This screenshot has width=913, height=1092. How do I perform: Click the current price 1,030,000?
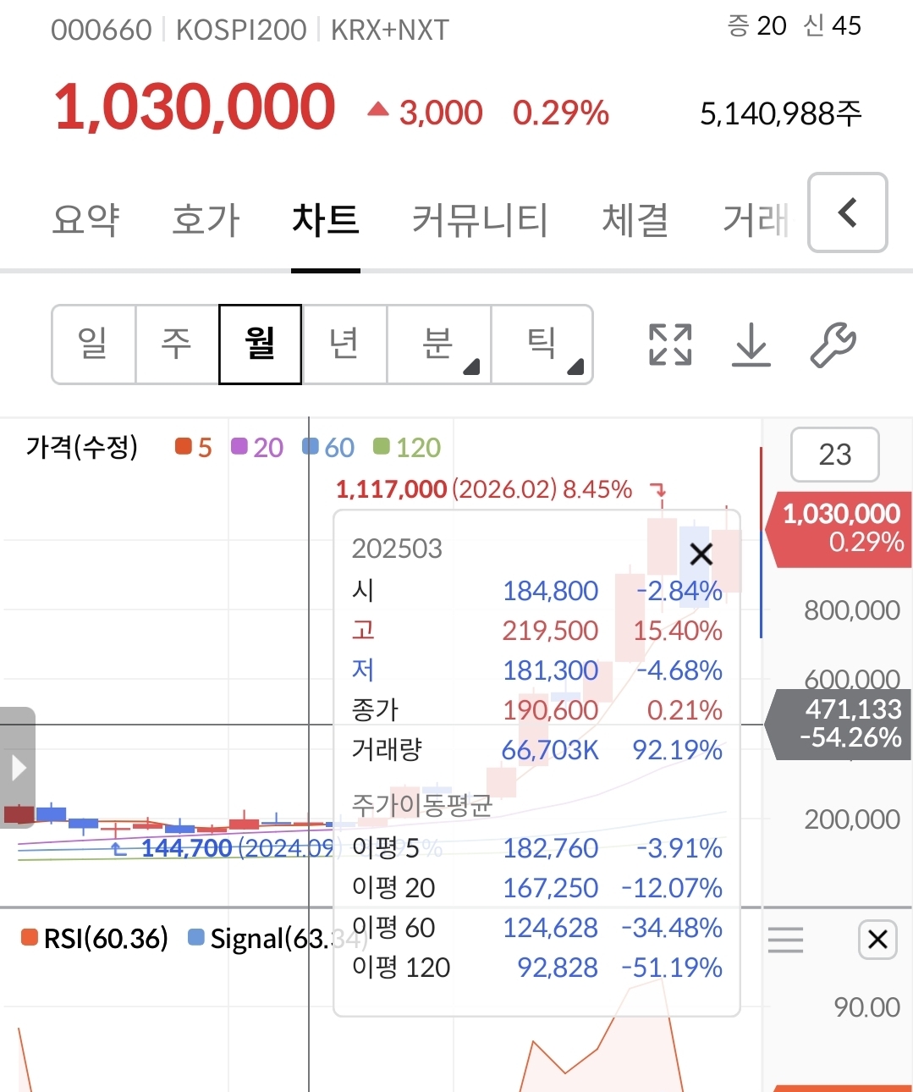coord(195,108)
